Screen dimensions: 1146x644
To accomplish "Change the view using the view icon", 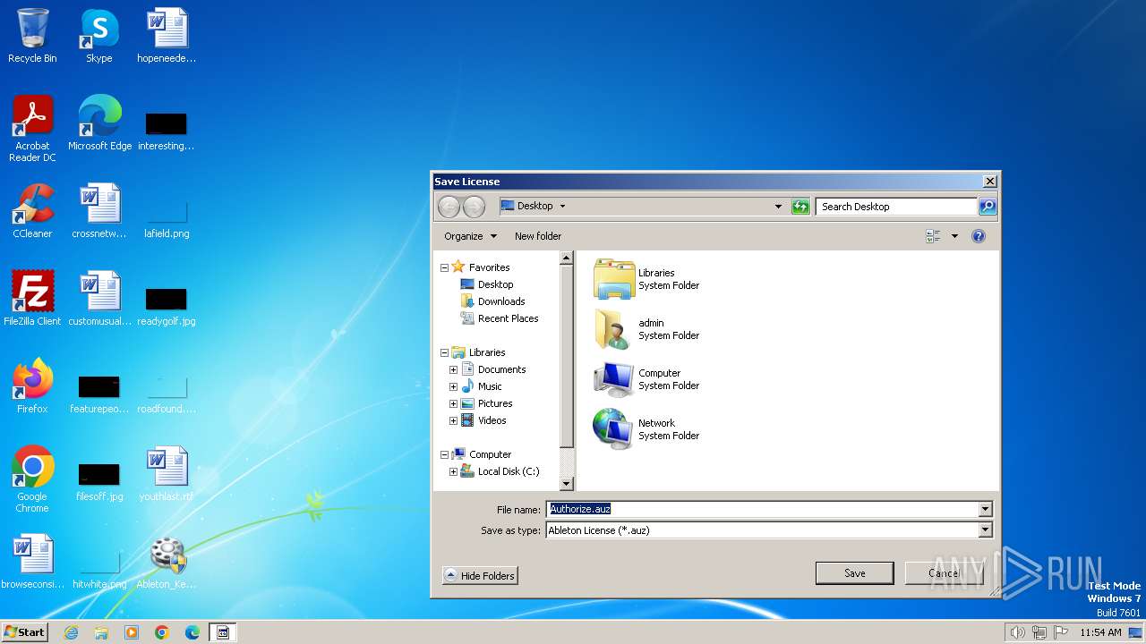I will 933,236.
